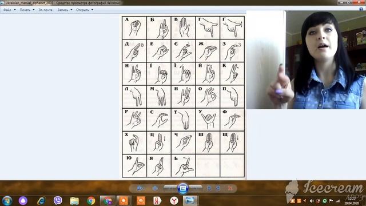Open the Яндекс shortcut with red Я
The width and height of the screenshot is (366, 206).
pyautogui.click(x=157, y=201)
